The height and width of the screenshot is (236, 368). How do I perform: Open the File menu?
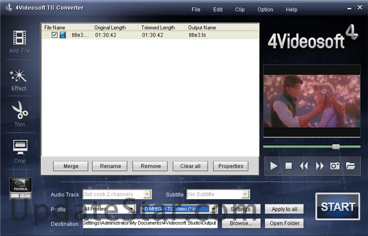coord(196,9)
